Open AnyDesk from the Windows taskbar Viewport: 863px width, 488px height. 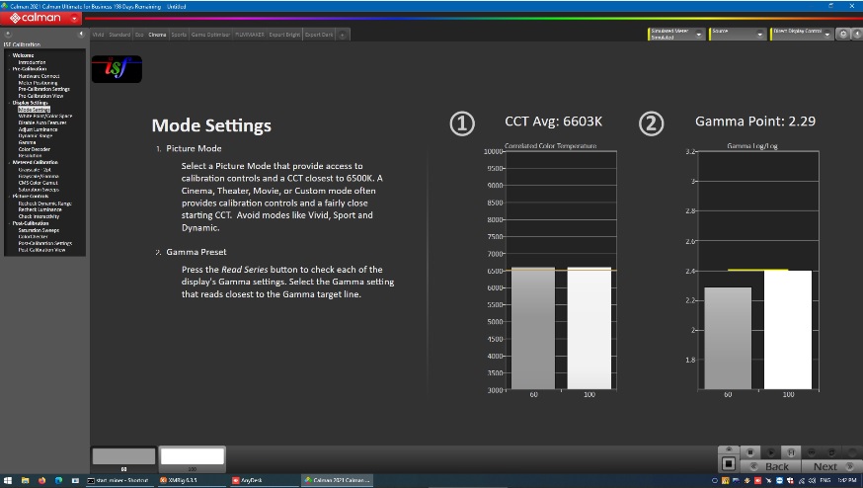pos(249,480)
